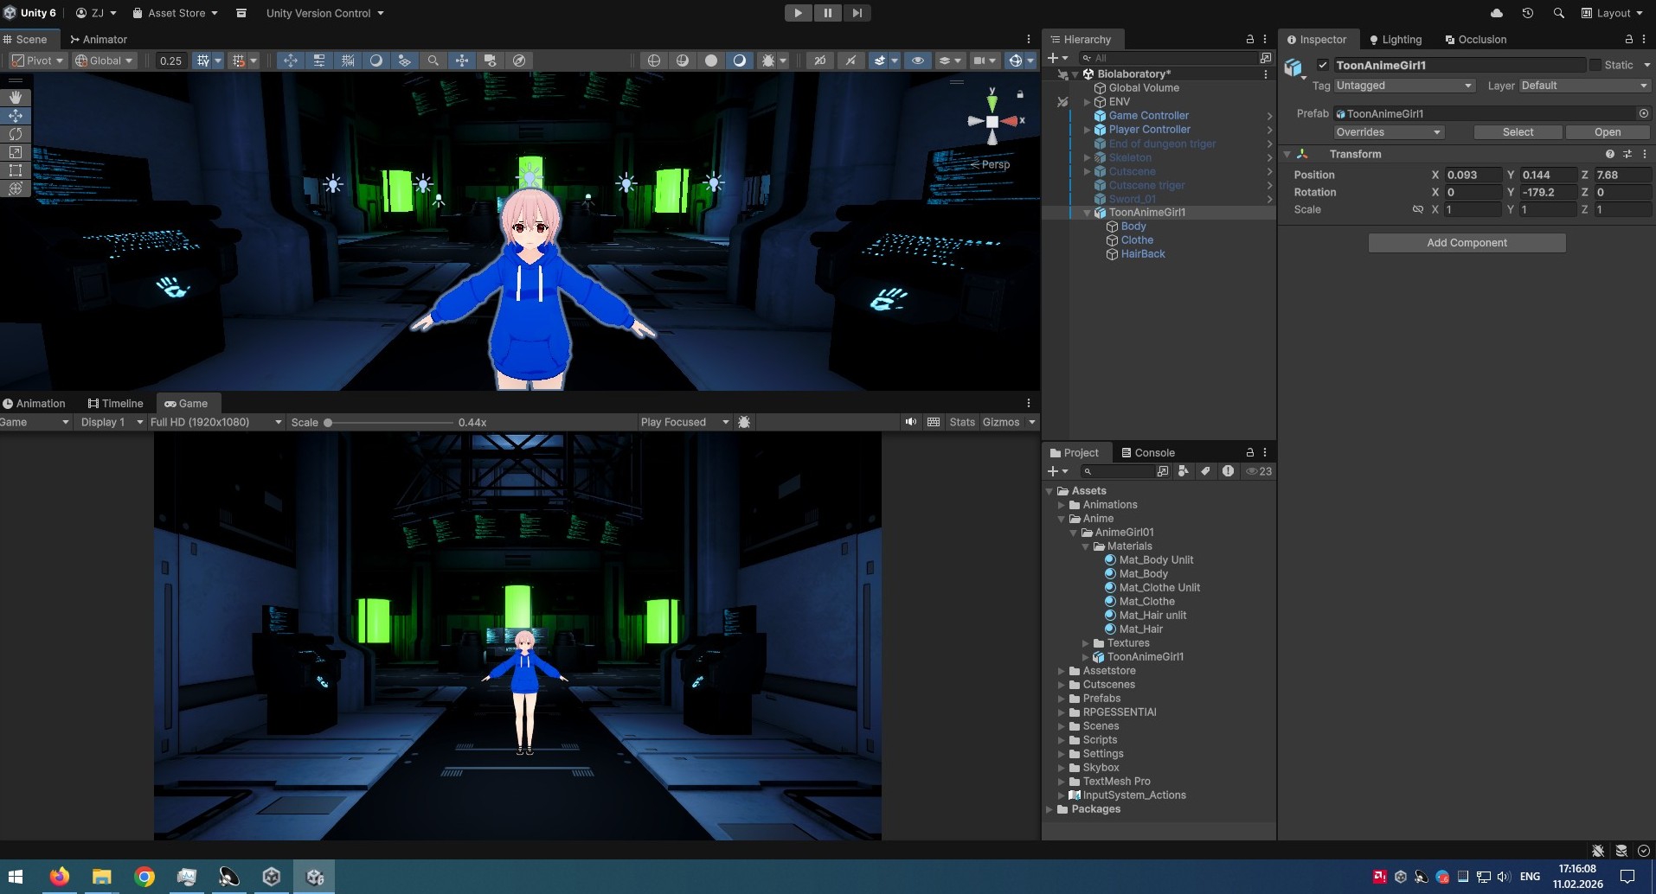The height and width of the screenshot is (894, 1656).
Task: Expand the Animations folder in Project
Action: click(x=1062, y=505)
